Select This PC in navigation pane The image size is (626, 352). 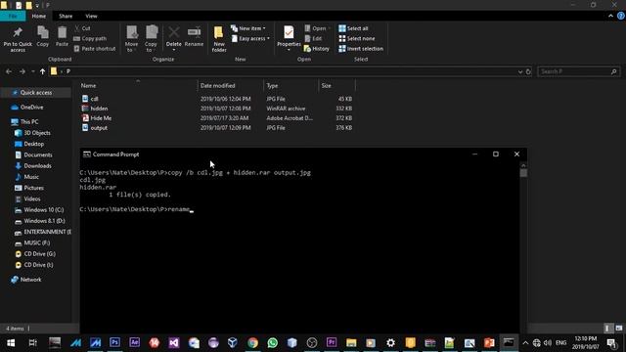coord(29,121)
